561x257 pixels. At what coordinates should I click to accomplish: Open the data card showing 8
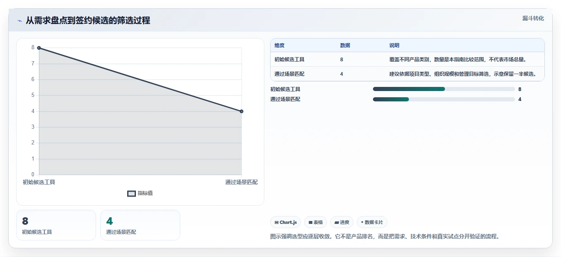[x=56, y=225]
